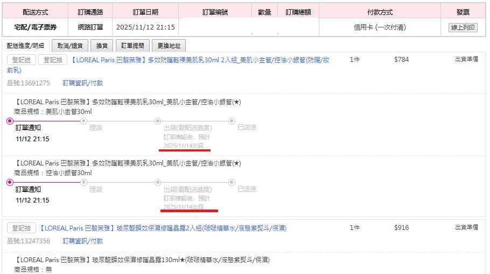
Task: Click the $784 price
Action: (x=401, y=59)
